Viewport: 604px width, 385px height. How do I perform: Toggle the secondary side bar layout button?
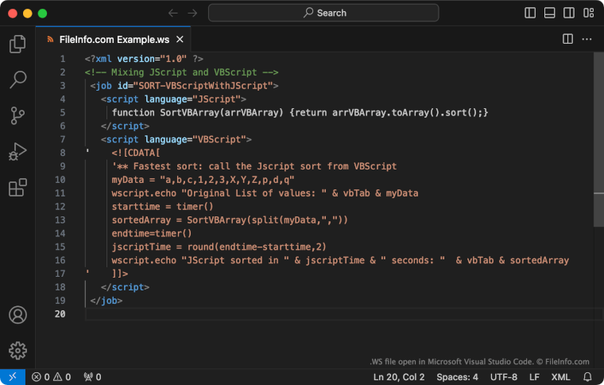tap(569, 13)
